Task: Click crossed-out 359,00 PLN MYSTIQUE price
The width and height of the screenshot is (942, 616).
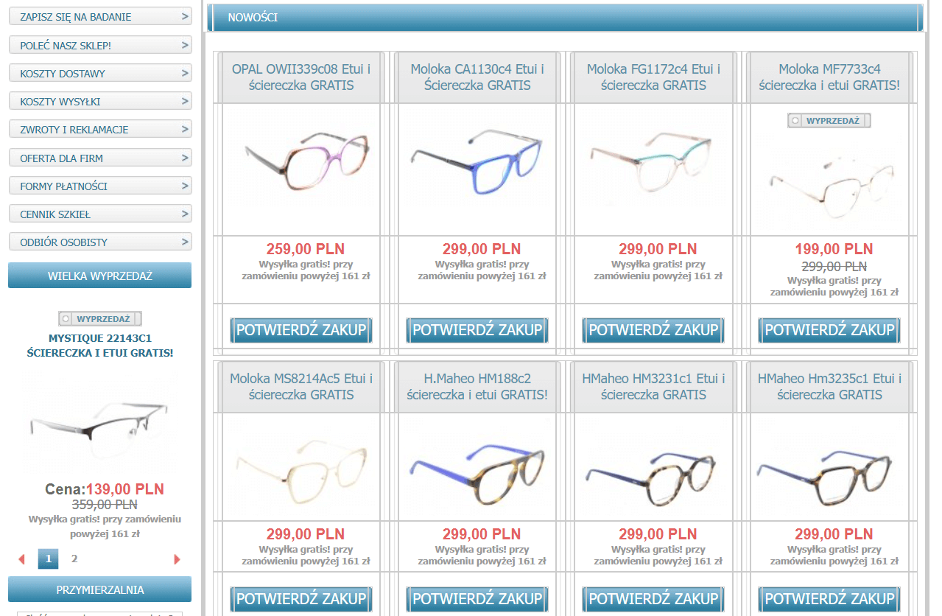Action: [105, 505]
